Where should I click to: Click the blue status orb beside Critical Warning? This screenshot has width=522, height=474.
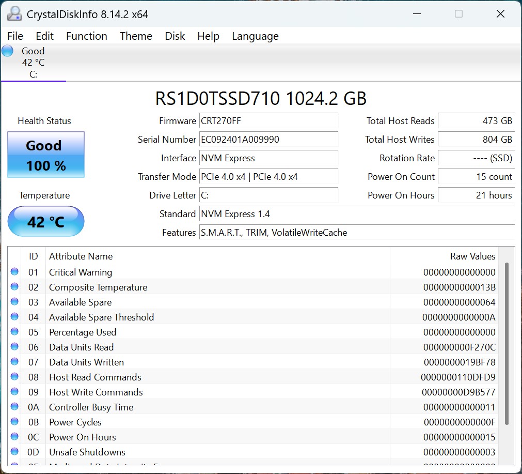pyautogui.click(x=14, y=272)
